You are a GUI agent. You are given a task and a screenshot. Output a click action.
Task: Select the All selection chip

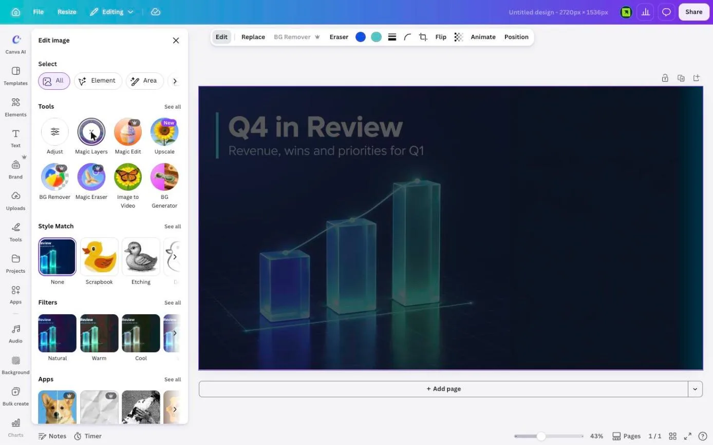(x=54, y=81)
